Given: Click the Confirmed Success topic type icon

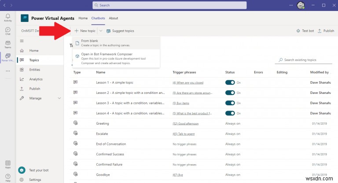Looking at the screenshot, I should (x=75, y=154).
